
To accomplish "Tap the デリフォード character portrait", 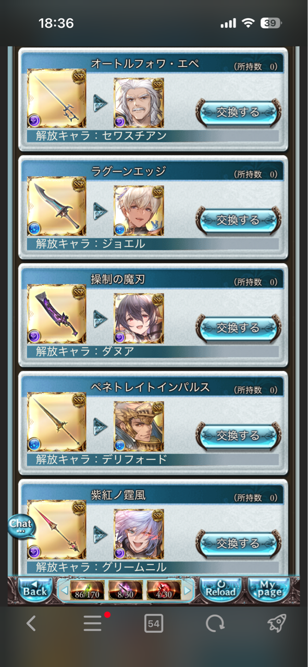I will pos(139,426).
